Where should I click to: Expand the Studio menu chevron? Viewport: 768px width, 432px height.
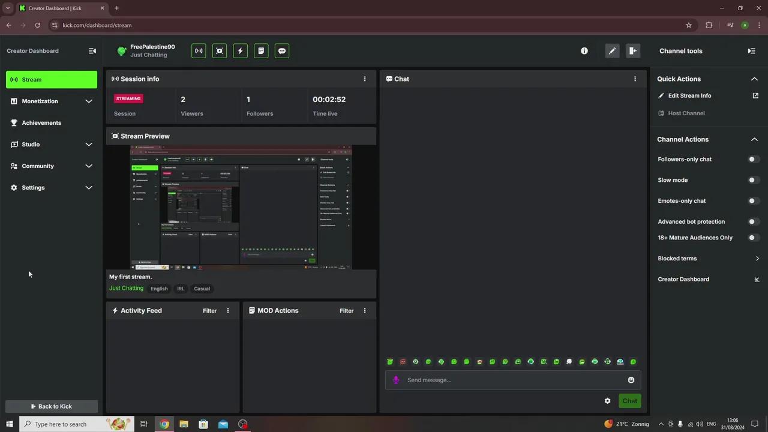pos(89,145)
